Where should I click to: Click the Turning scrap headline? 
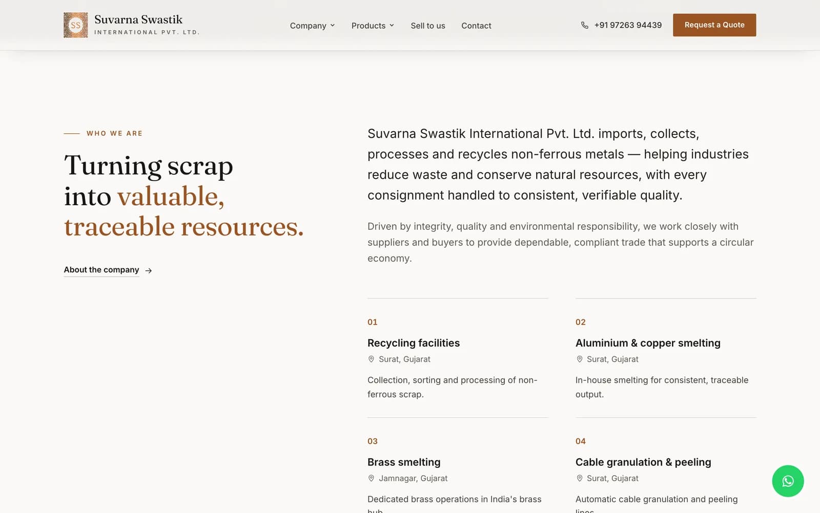184,195
